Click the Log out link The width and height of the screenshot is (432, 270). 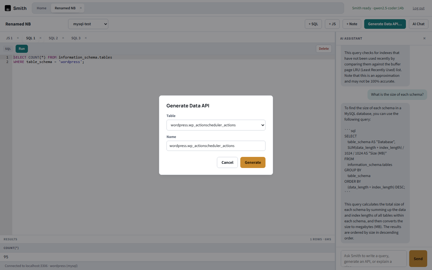coord(418,8)
